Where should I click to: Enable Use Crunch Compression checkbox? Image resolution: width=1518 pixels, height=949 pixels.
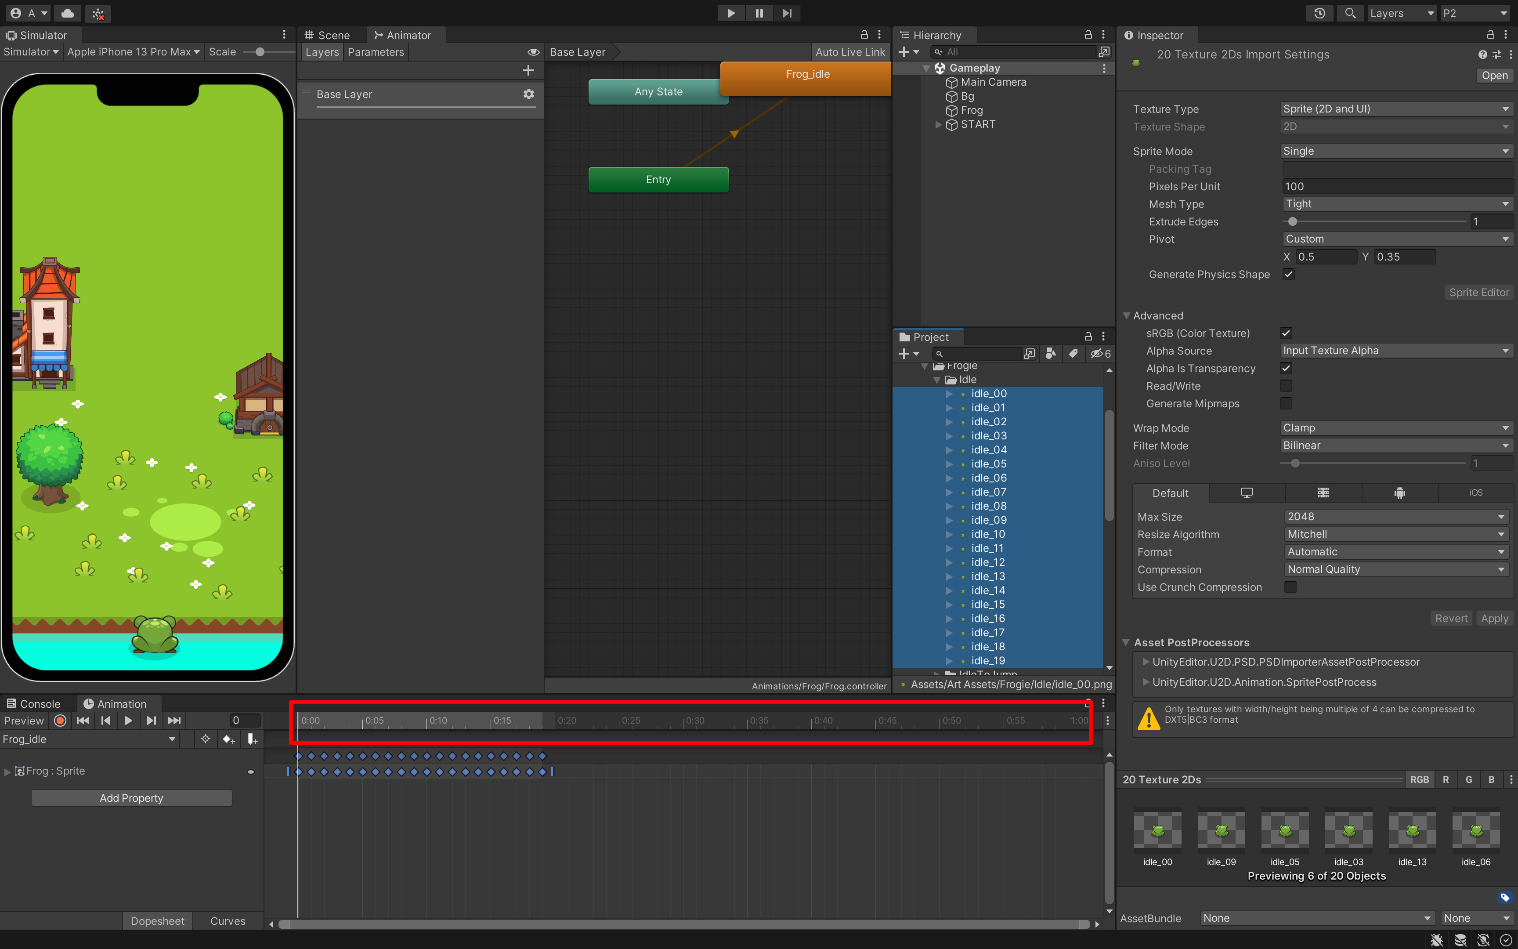pos(1290,587)
